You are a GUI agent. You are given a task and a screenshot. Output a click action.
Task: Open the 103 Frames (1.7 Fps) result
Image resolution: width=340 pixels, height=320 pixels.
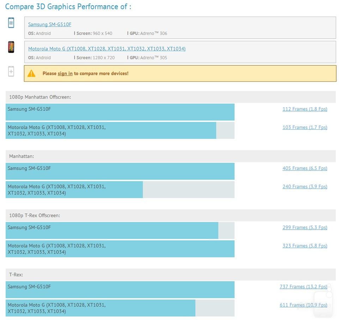[305, 127]
